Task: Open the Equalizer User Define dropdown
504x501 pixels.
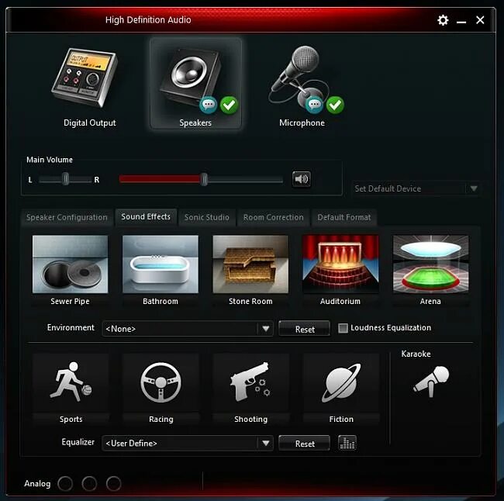Action: 188,443
